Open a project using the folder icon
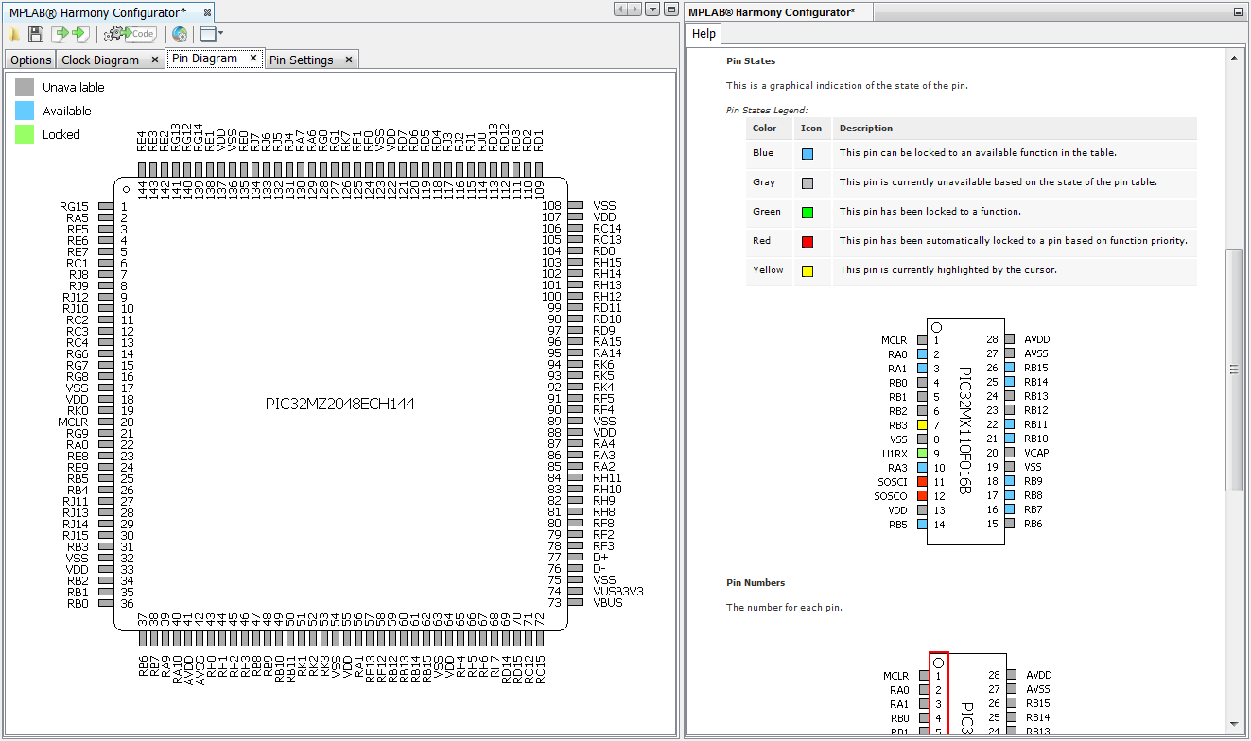The image size is (1251, 741). point(14,34)
